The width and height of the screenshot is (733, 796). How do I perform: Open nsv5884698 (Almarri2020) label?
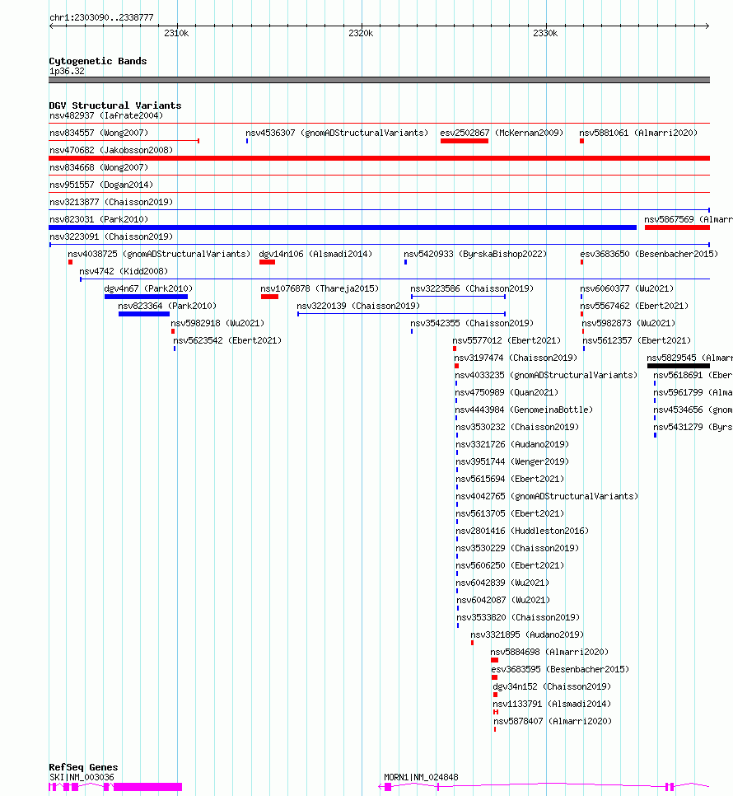coord(549,651)
